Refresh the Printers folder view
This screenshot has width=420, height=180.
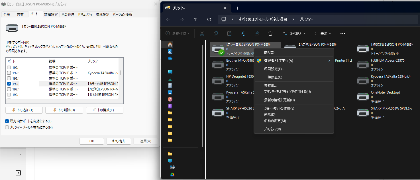click(209, 19)
